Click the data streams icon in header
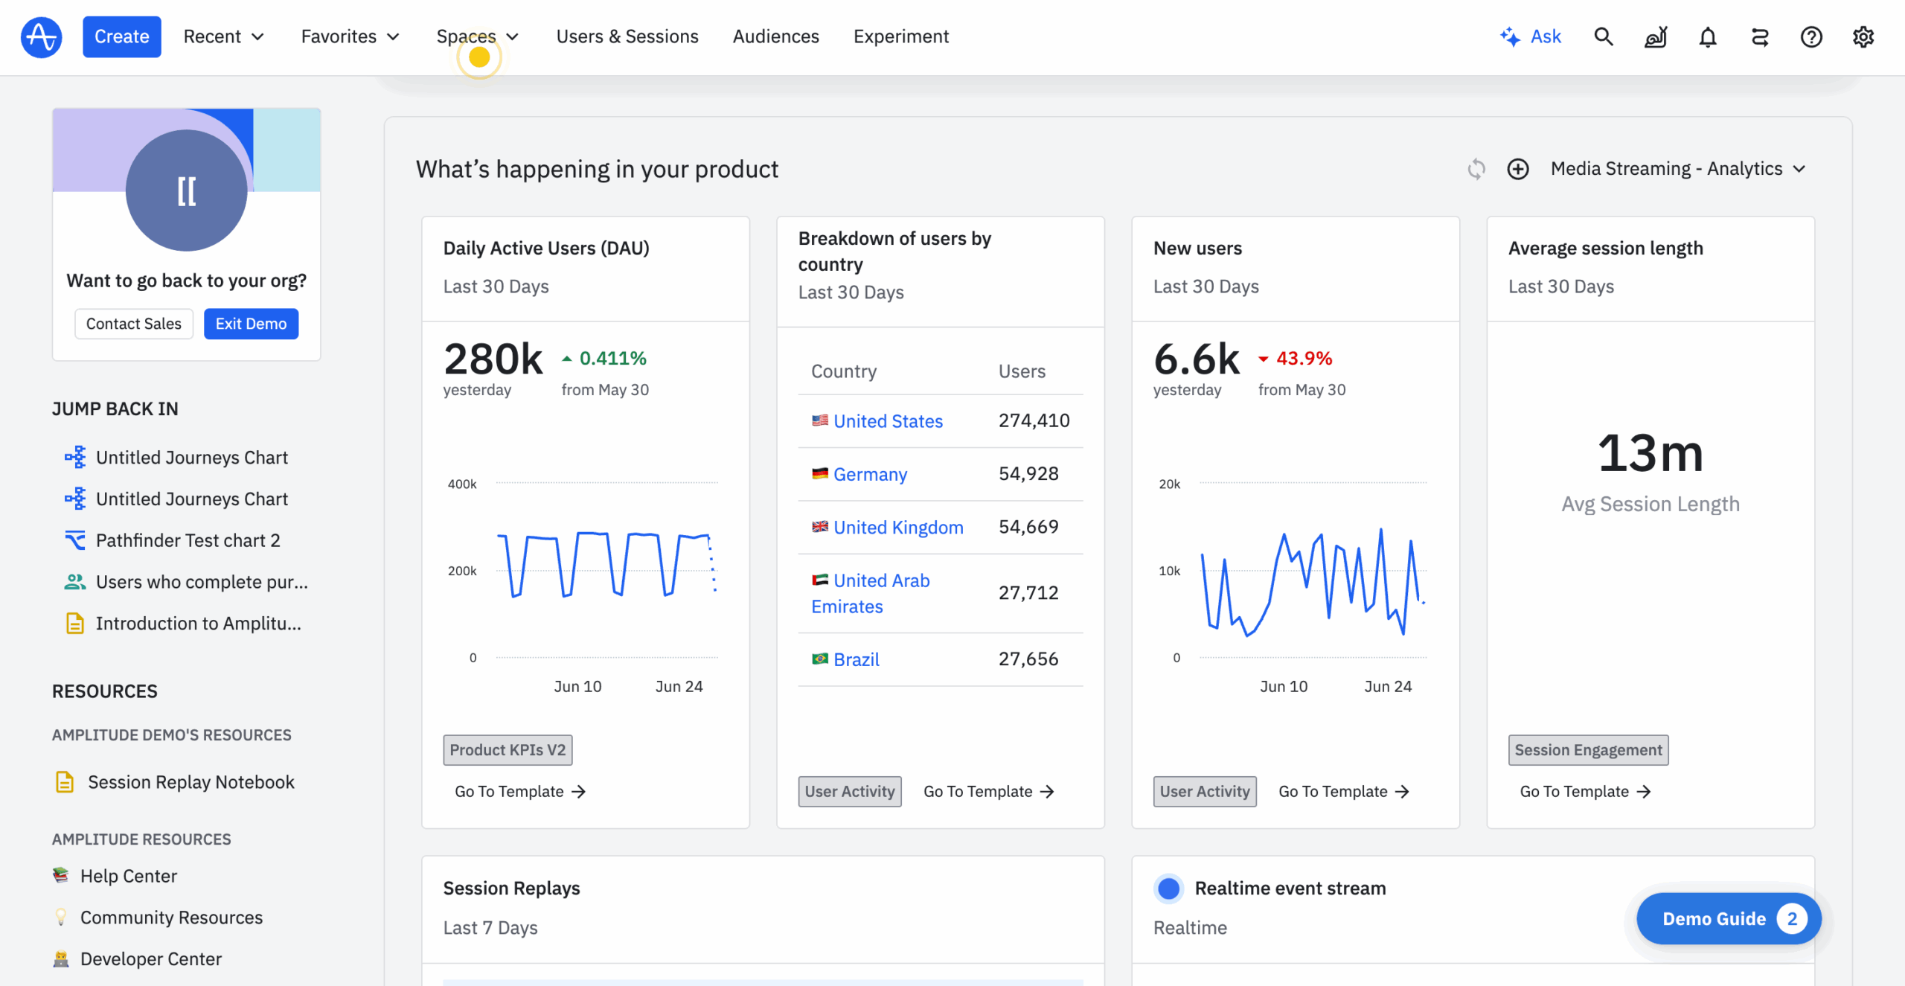This screenshot has height=986, width=1905. [1759, 36]
